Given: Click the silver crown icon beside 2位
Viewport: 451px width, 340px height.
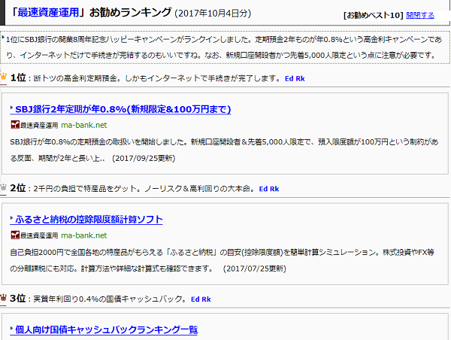Looking at the screenshot, I should (4, 187).
